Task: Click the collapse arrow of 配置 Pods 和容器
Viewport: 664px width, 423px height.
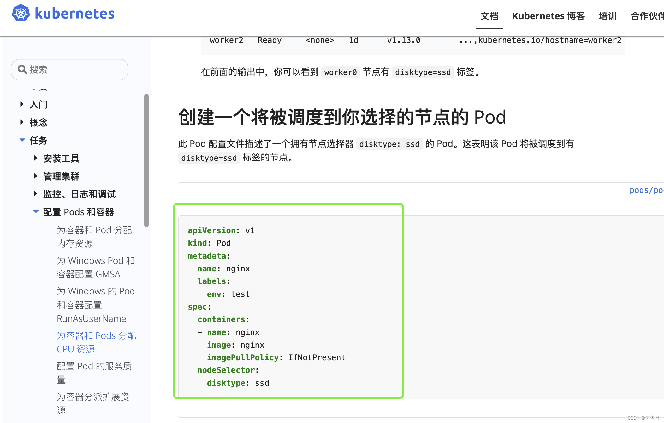Action: point(36,211)
